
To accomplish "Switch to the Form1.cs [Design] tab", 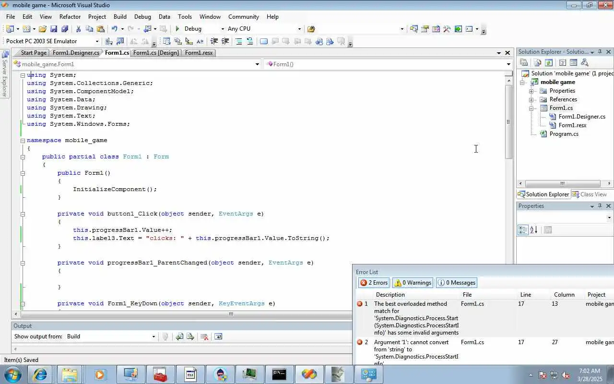I will (156, 53).
